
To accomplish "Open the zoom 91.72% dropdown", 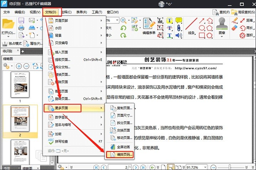I will [x=205, y=167].
